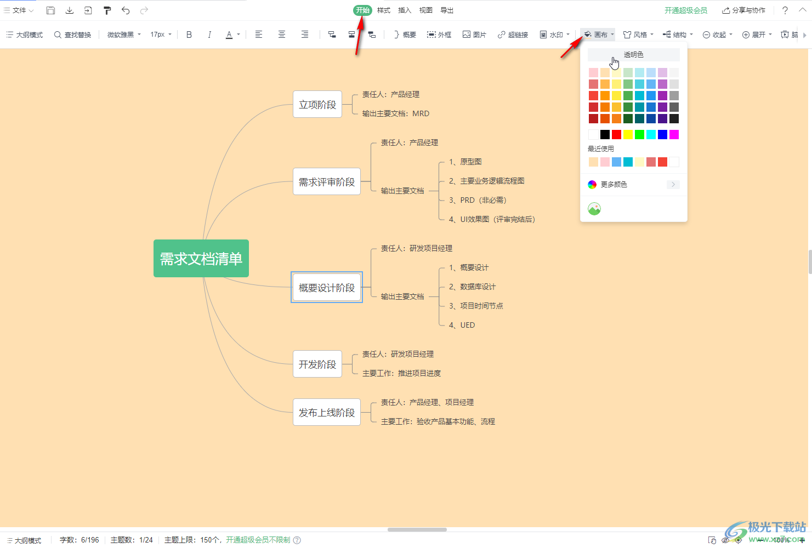Click the redo arrow icon

coord(144,10)
